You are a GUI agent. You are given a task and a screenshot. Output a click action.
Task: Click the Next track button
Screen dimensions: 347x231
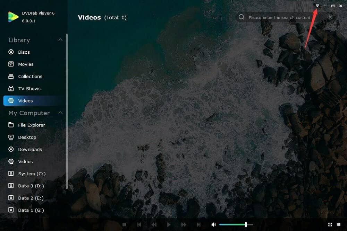coord(199,225)
